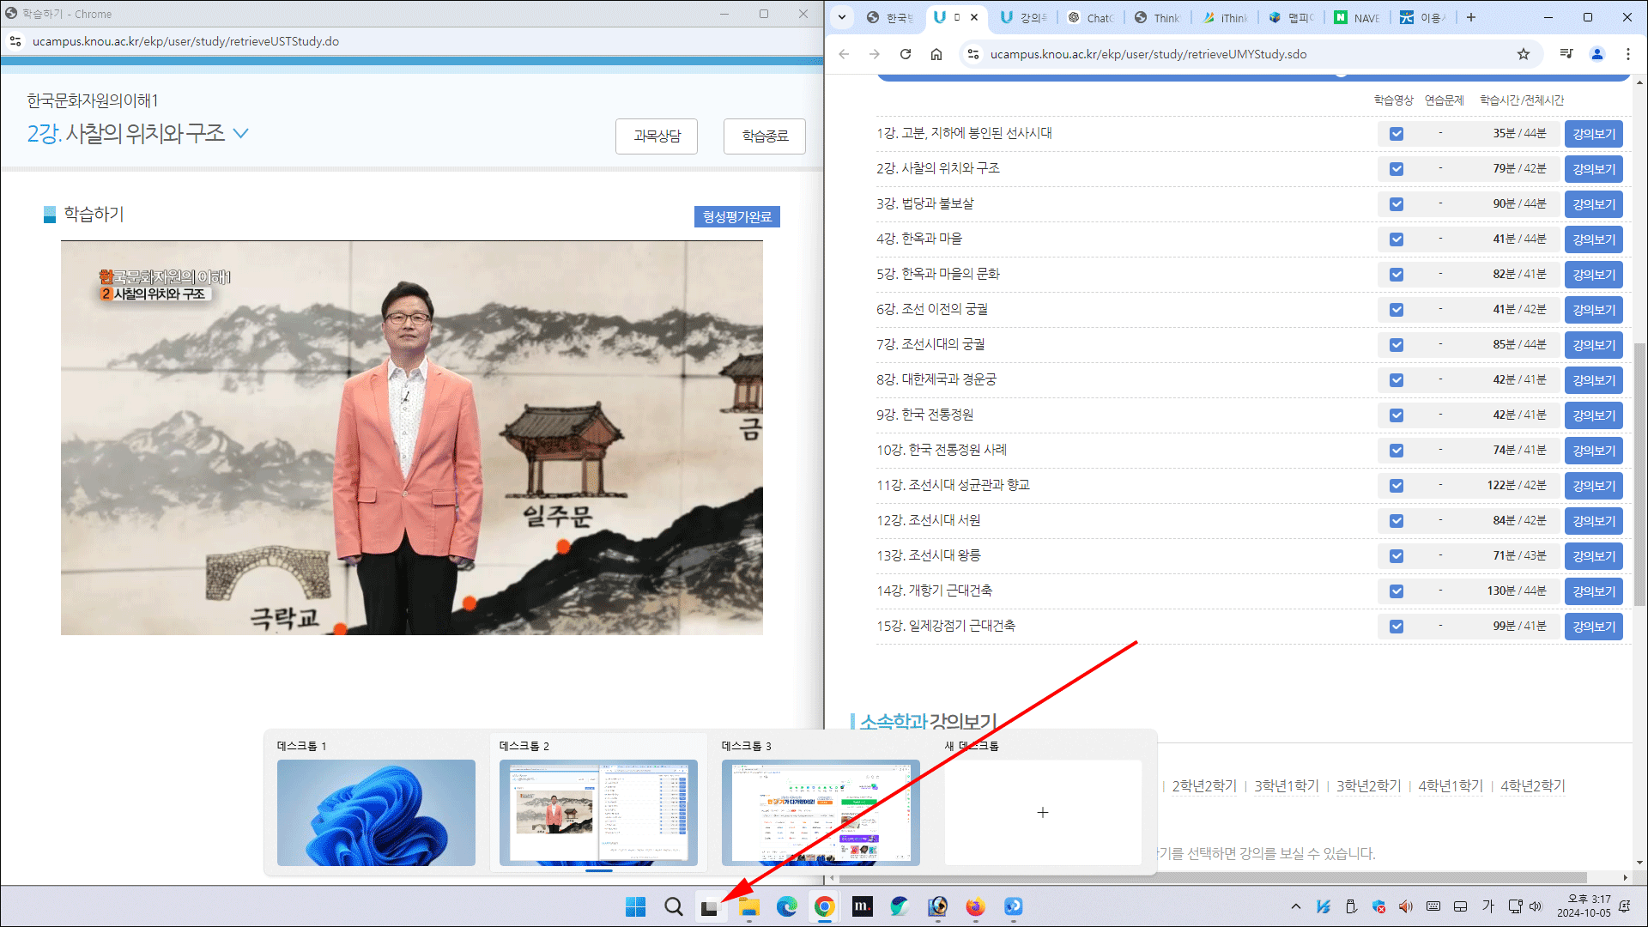Reload the page in the right browser
The image size is (1648, 927).
[x=906, y=54]
